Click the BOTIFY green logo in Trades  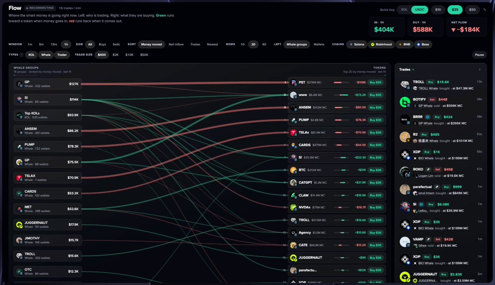pos(405,102)
